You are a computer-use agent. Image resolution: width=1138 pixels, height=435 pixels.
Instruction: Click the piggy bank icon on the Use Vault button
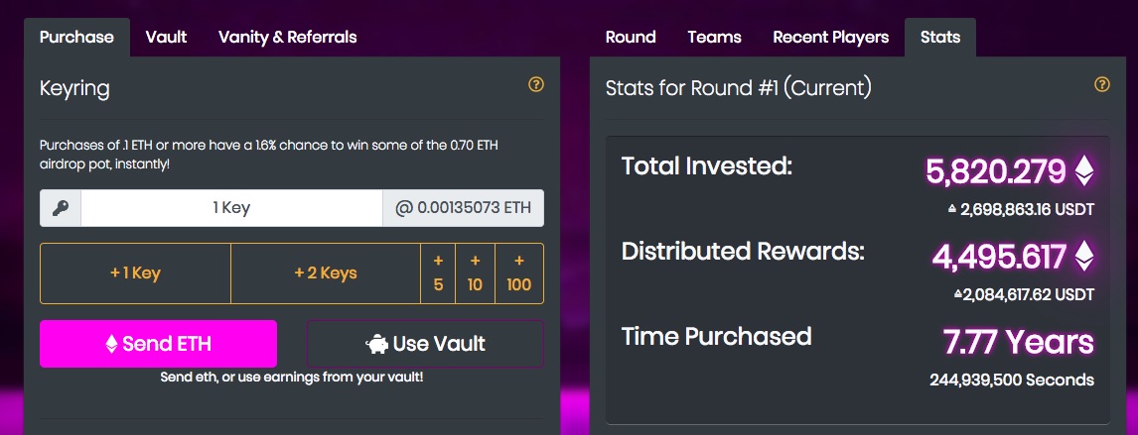click(x=376, y=345)
